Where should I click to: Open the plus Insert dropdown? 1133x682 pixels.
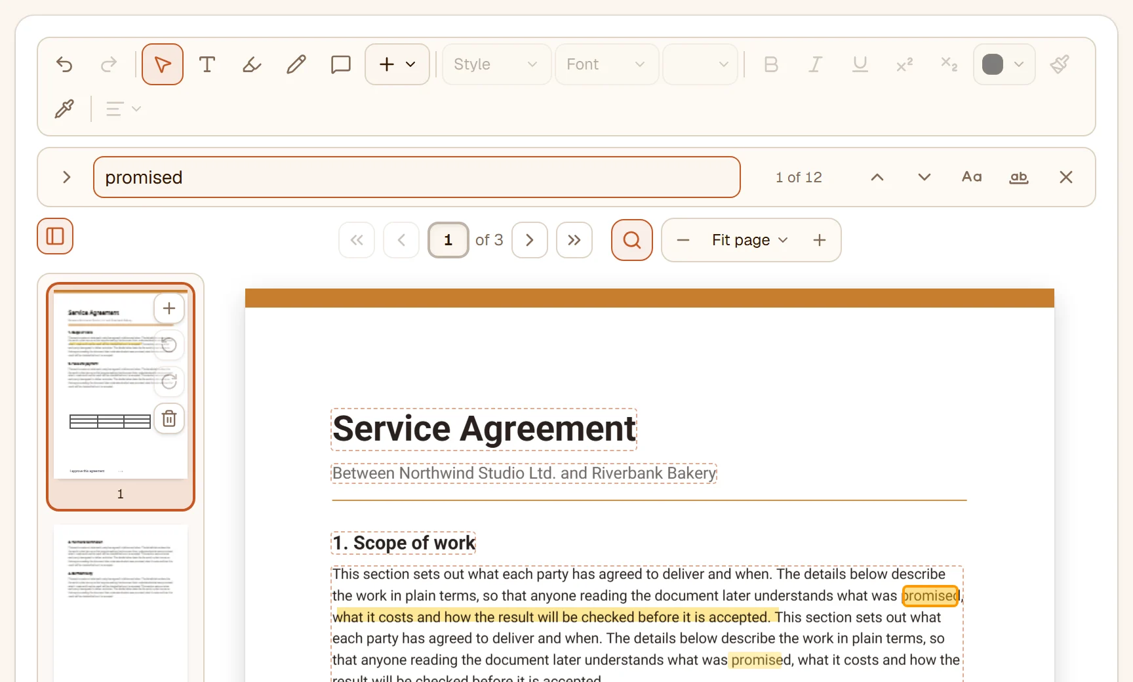[x=397, y=64]
